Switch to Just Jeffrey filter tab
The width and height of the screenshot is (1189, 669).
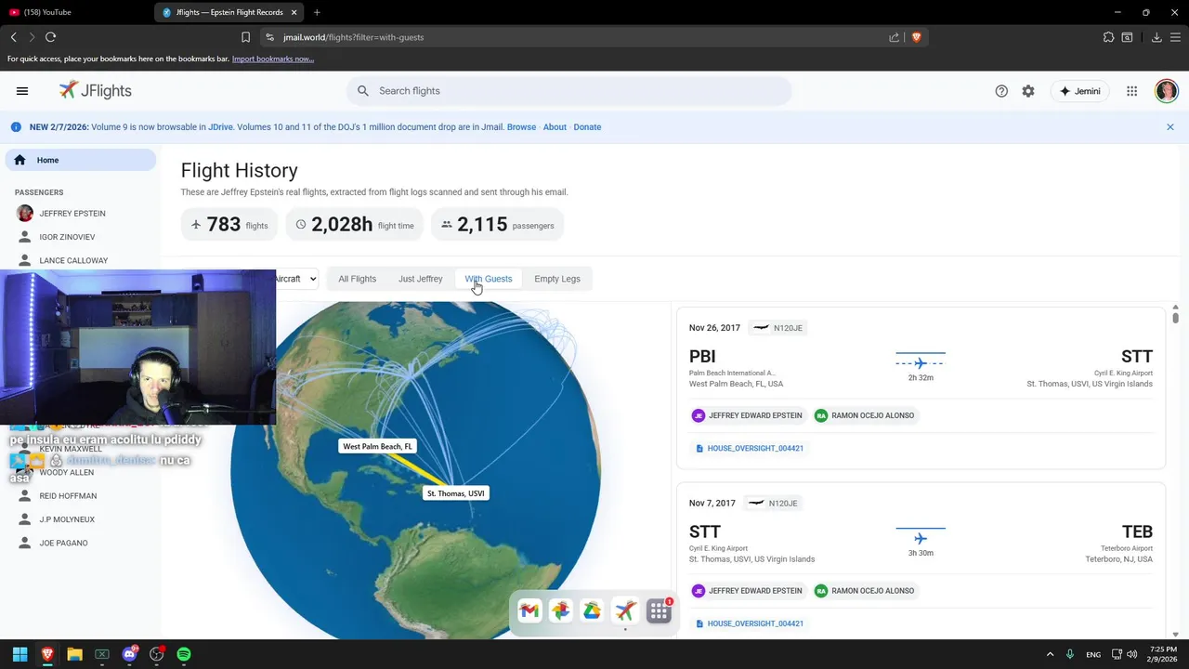point(421,279)
